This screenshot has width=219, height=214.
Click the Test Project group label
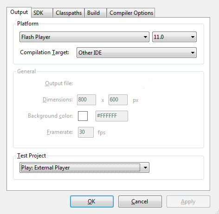(32, 156)
